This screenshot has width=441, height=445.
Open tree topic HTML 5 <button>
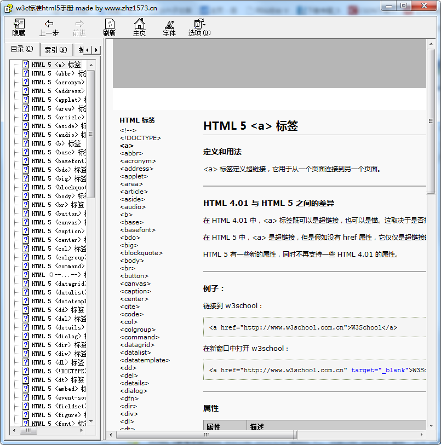tap(58, 213)
